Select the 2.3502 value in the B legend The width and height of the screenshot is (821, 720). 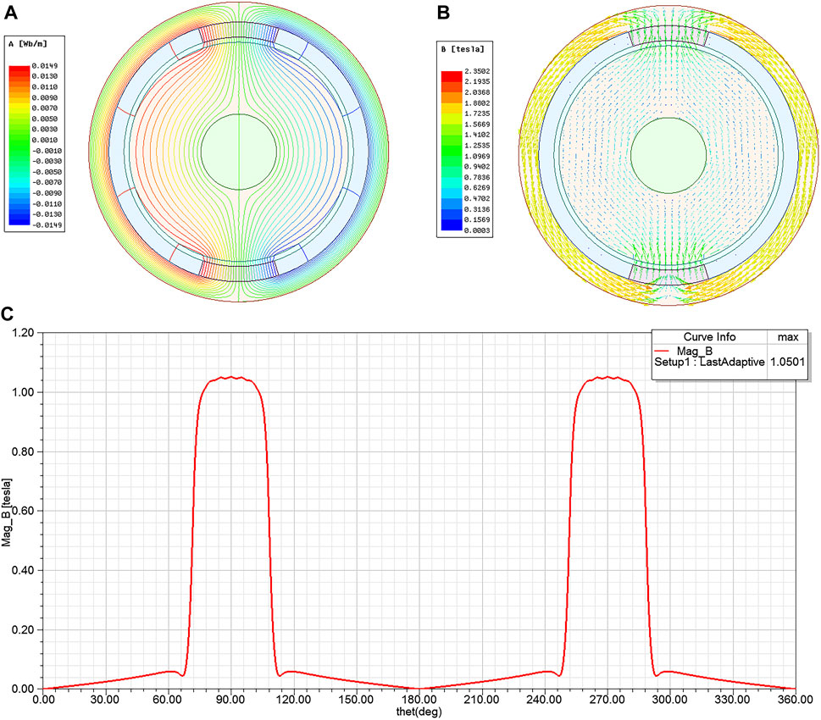click(478, 71)
